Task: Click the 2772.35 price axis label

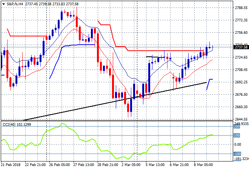Action: coord(241,20)
